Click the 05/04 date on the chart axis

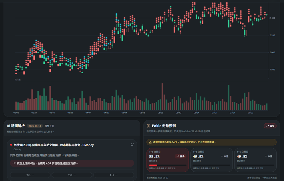tap(124, 113)
